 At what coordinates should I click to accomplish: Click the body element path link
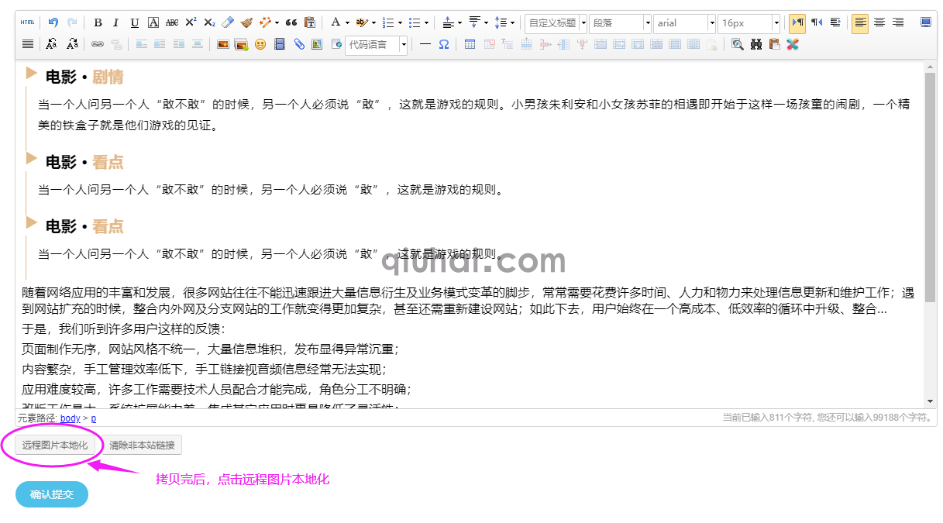(71, 418)
